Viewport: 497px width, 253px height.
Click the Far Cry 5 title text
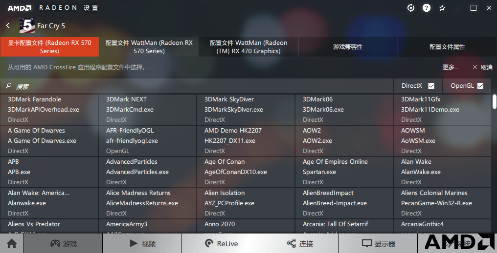51,26
